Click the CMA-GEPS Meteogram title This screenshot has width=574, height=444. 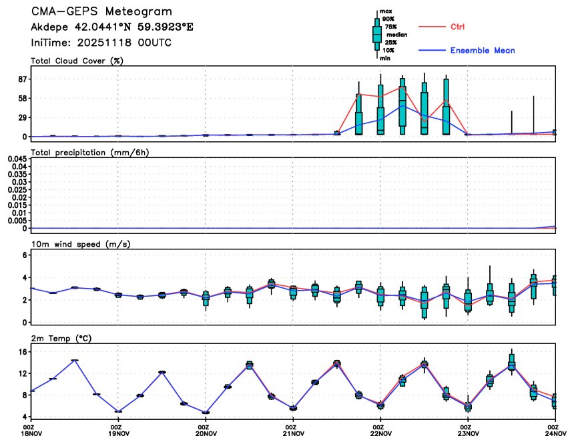tap(101, 12)
